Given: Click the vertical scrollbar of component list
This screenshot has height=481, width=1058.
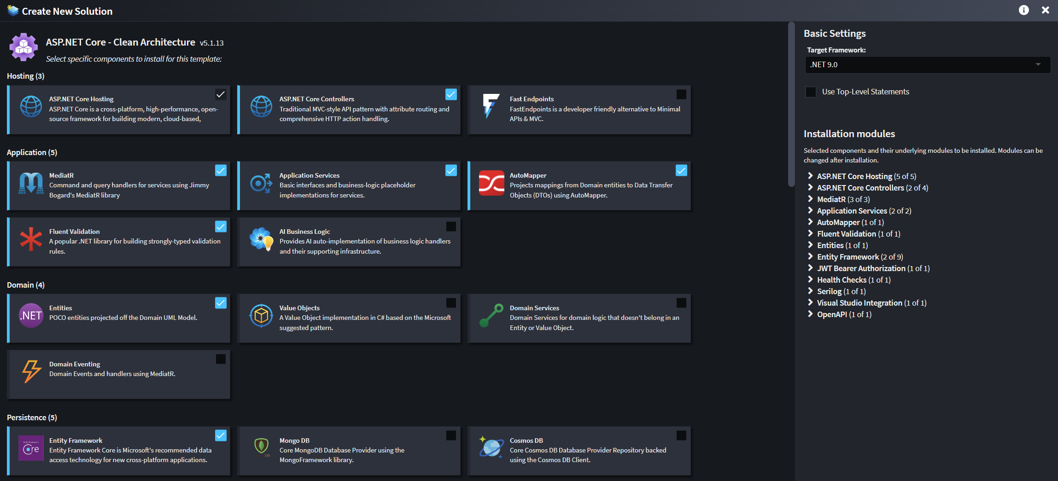Looking at the screenshot, I should click(x=791, y=105).
